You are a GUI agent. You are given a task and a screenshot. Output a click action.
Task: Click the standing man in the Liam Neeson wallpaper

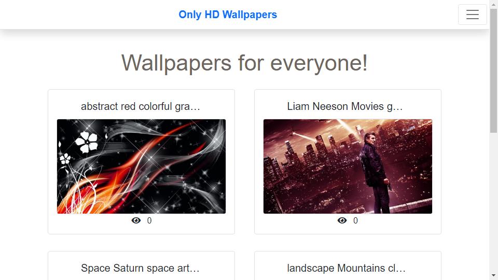coord(376,173)
